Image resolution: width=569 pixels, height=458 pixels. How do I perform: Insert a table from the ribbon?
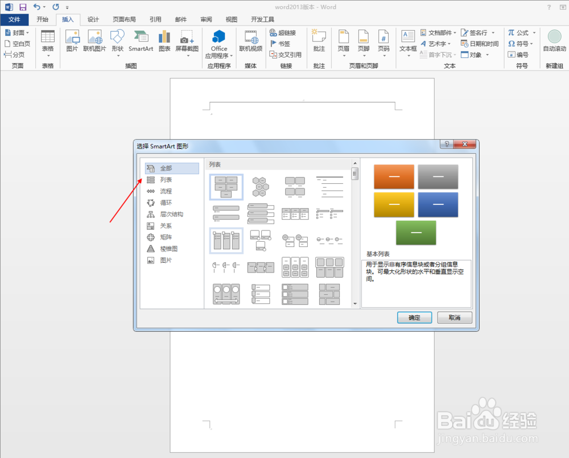tap(48, 43)
